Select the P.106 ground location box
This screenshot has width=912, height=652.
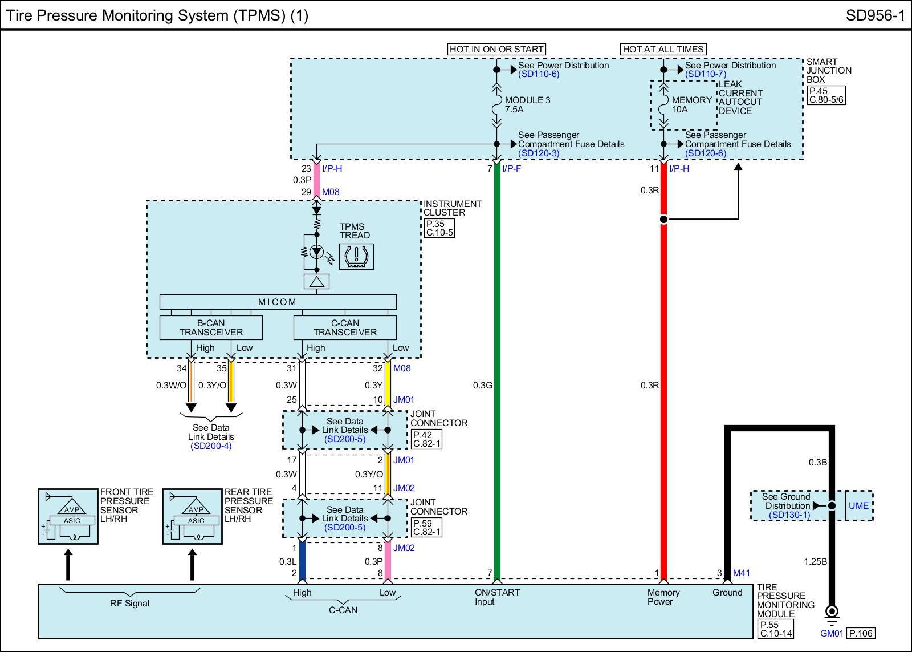click(x=861, y=633)
